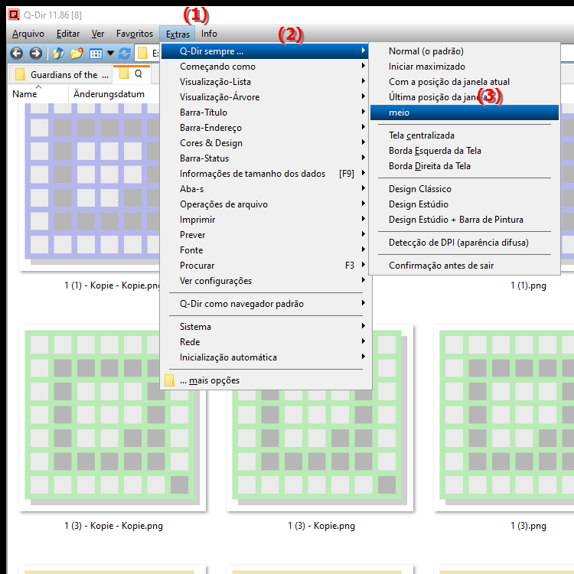Expand the Começando como submenu
The image size is (574, 574).
264,67
